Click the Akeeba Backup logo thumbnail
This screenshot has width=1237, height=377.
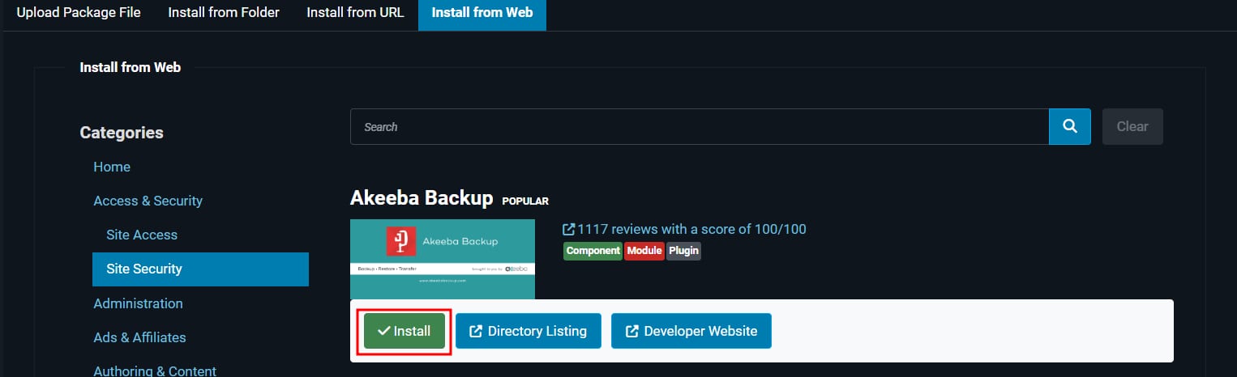(x=442, y=259)
